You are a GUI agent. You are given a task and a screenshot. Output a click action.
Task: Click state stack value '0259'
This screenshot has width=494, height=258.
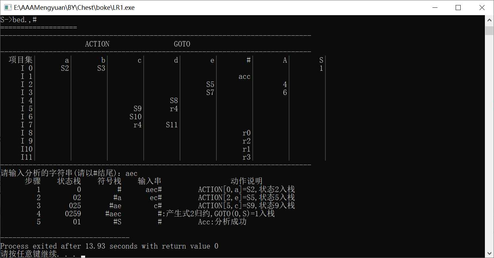pos(73,214)
